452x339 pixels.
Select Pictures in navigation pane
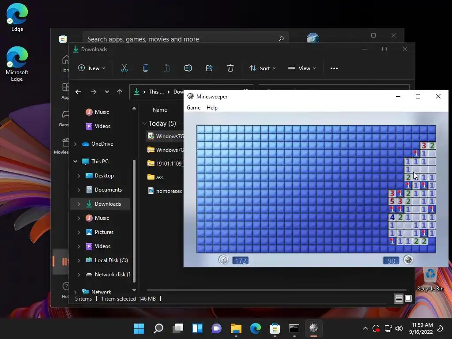(x=100, y=232)
